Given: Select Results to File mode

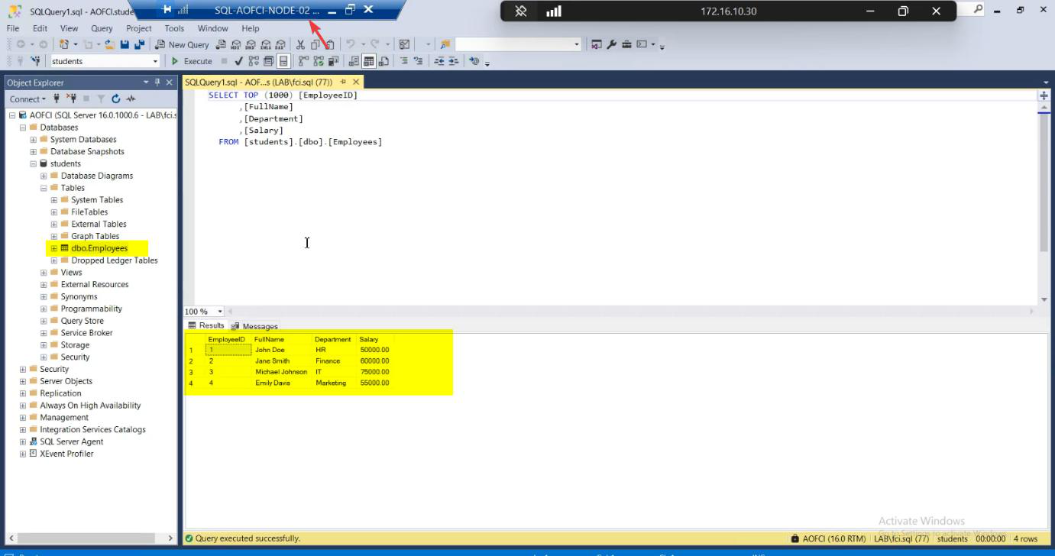Looking at the screenshot, I should click(x=383, y=61).
